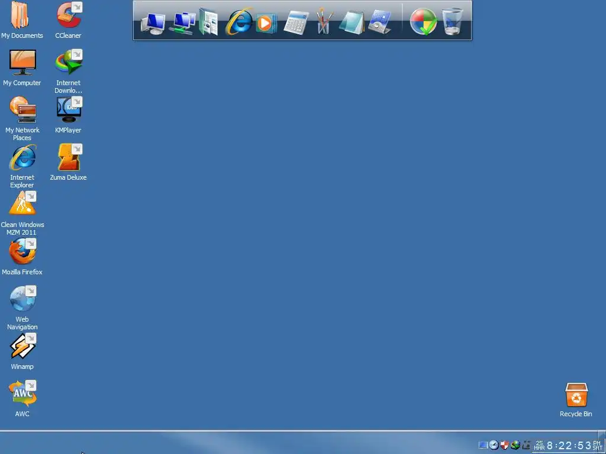
Task: Launch Internet Explorer from the dock
Action: (x=238, y=22)
